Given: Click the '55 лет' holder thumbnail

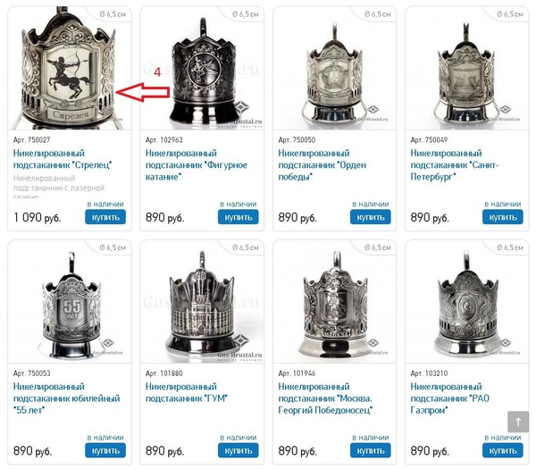Looking at the screenshot, I should tap(70, 302).
